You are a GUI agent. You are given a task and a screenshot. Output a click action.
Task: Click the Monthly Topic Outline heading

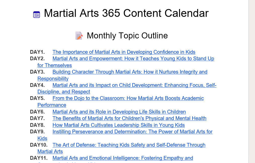coord(127,36)
